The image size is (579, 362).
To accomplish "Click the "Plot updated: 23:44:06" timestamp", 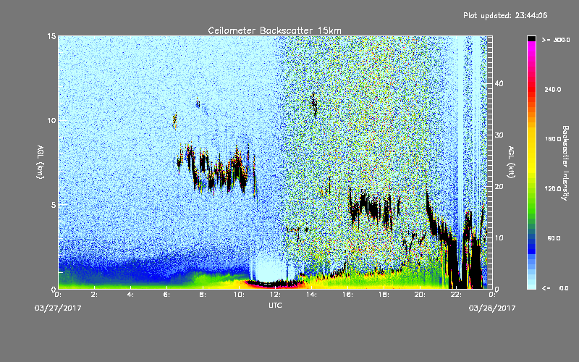I will point(505,15).
